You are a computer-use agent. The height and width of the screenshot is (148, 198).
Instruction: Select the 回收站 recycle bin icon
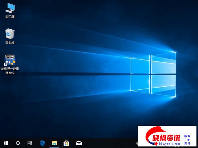tap(10, 33)
